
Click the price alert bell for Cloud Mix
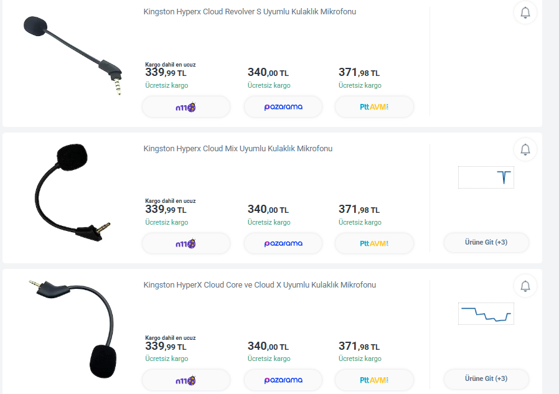point(525,149)
